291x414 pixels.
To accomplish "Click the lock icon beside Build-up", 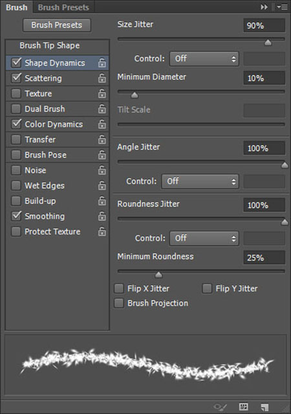I will click(102, 201).
